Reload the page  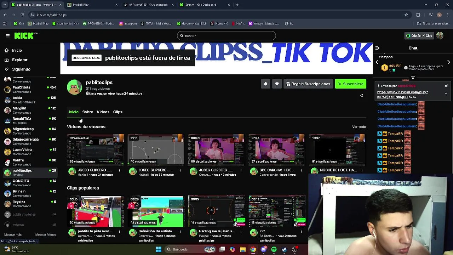pos(22,15)
